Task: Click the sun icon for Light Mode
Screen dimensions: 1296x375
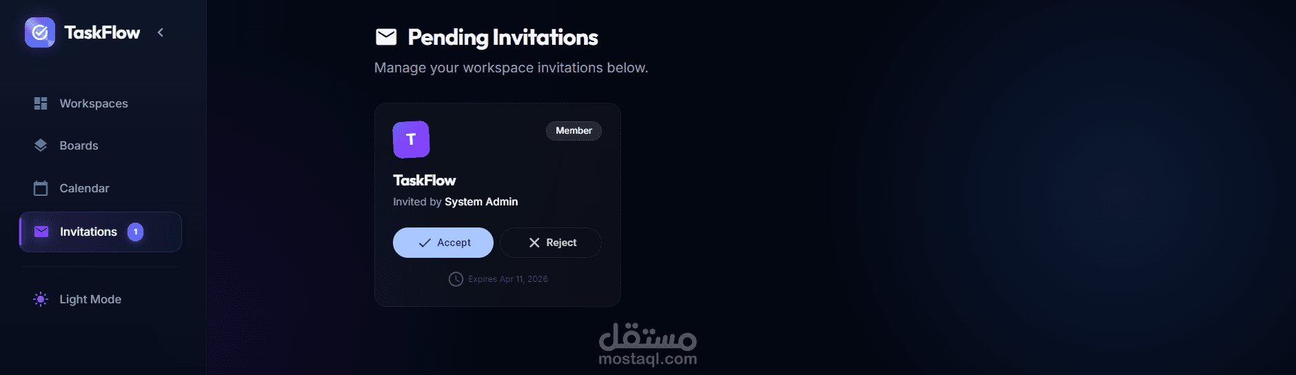Action: click(x=41, y=299)
